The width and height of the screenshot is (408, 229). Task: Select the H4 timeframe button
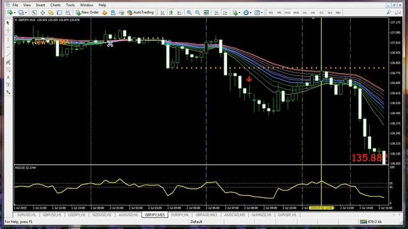[313, 13]
